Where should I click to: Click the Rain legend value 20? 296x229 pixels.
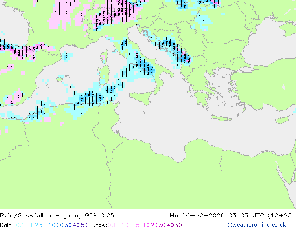pyautogui.click(x=60, y=225)
